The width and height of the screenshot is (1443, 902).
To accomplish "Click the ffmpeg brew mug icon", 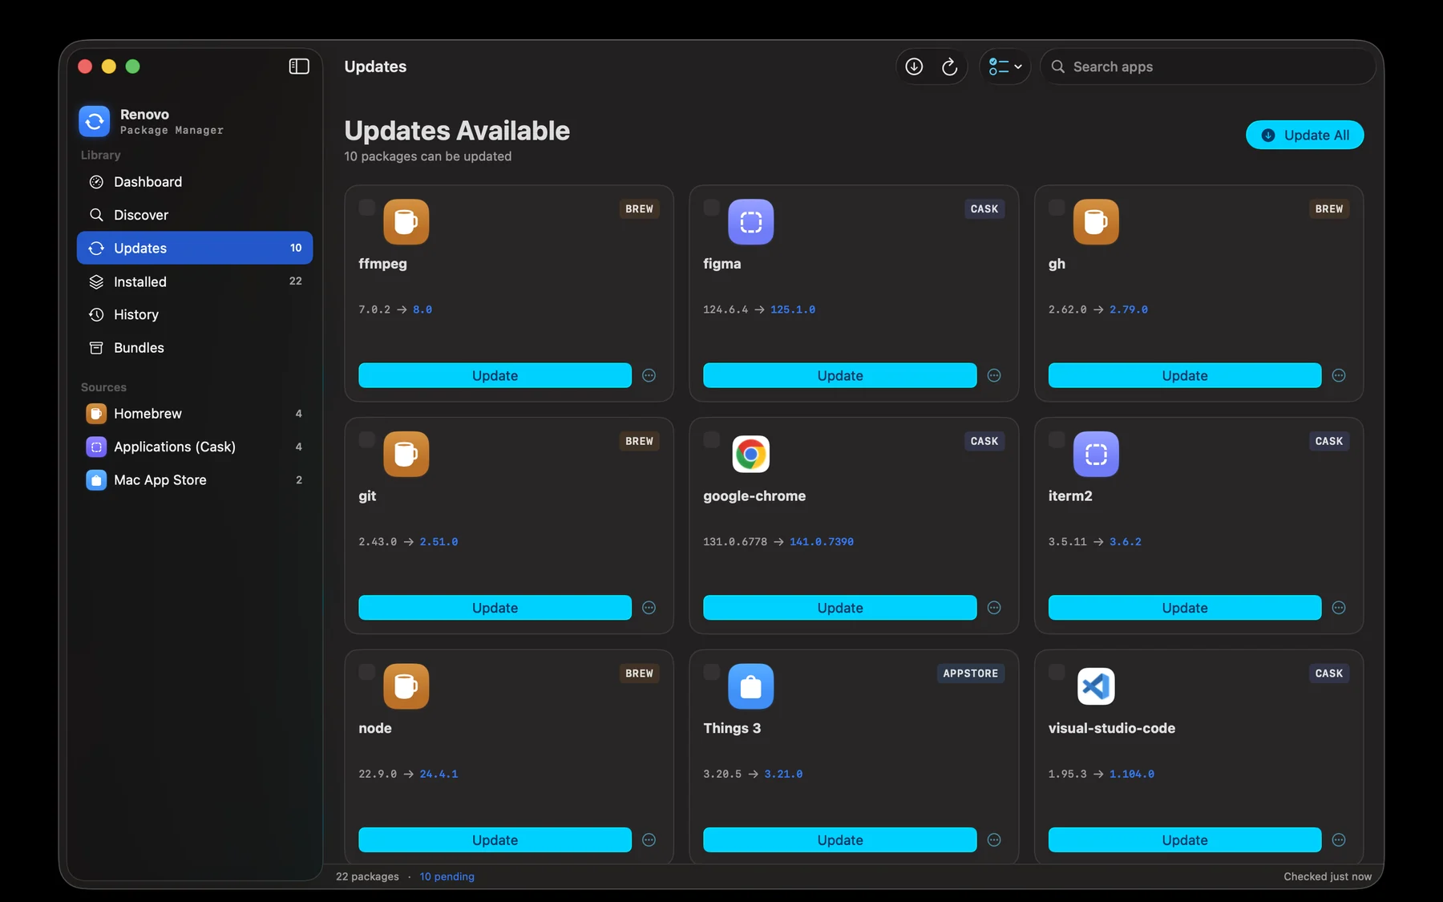I will (406, 221).
